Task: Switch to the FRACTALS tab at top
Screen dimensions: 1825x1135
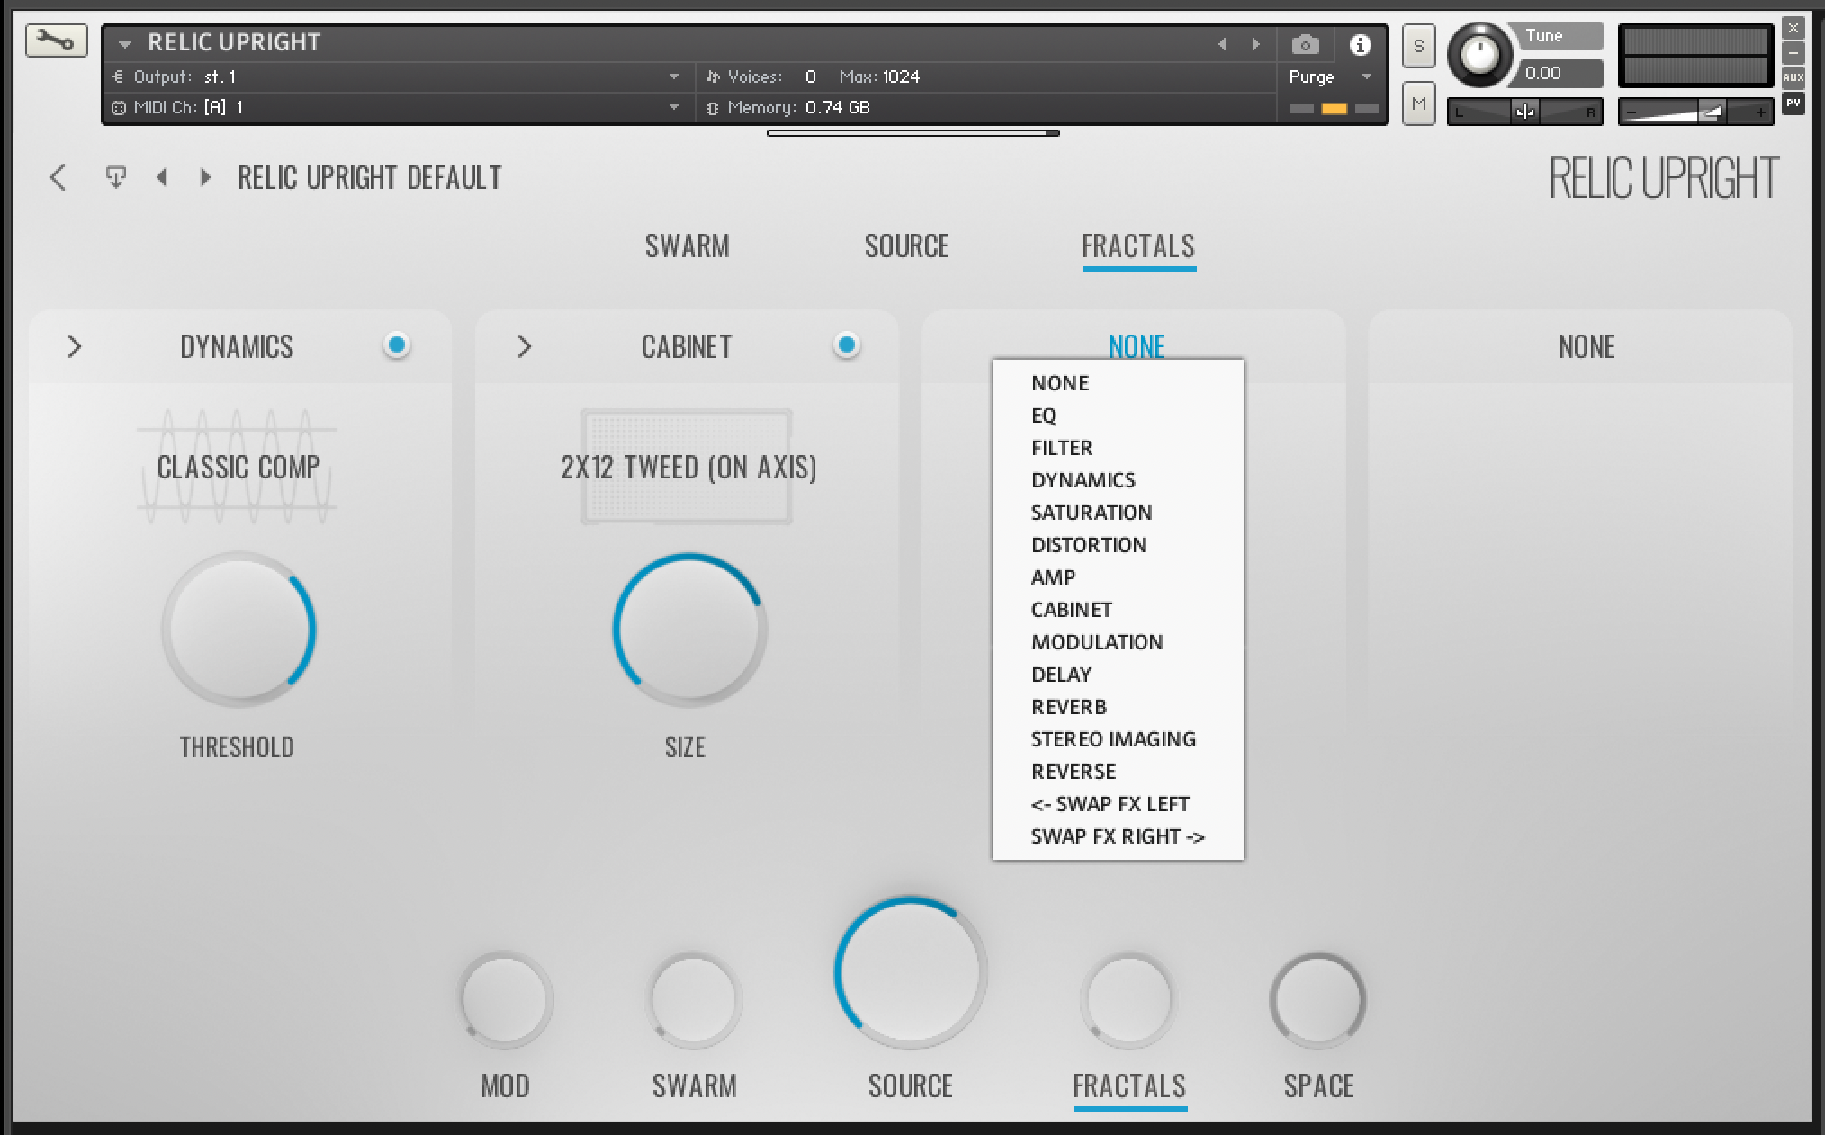Action: click(x=1138, y=246)
